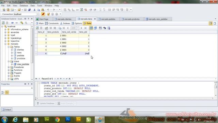This screenshot has height=123, width=218.
Task: Click the Windows Start button
Action: tap(4, 120)
